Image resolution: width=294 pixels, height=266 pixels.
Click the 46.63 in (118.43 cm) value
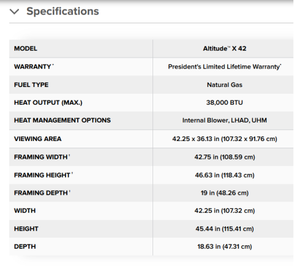(225, 175)
